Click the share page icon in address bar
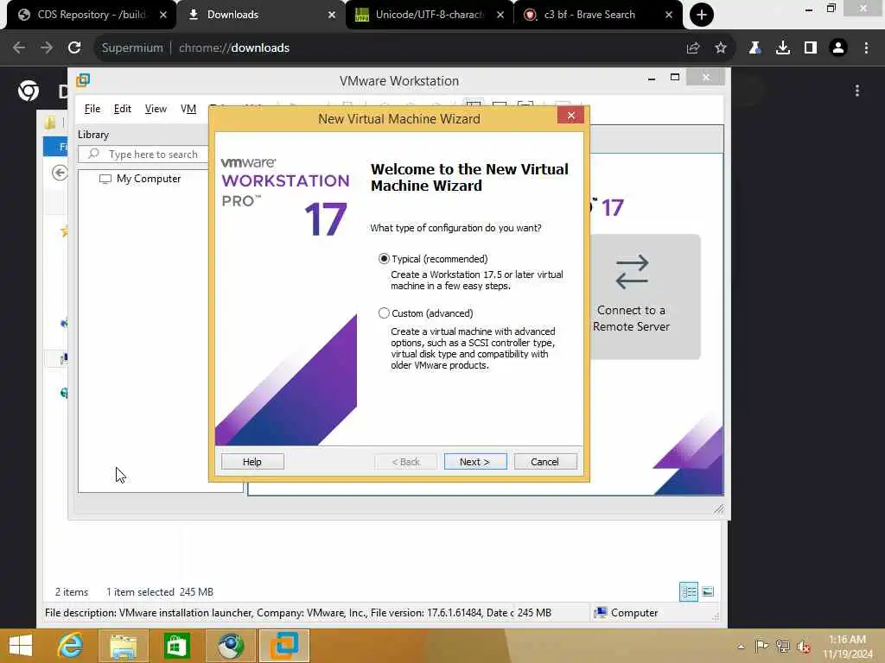 pos(693,48)
